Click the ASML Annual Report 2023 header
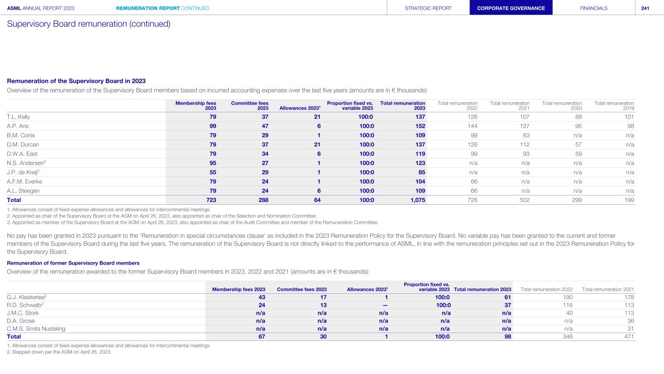664x374 pixels. coord(41,8)
